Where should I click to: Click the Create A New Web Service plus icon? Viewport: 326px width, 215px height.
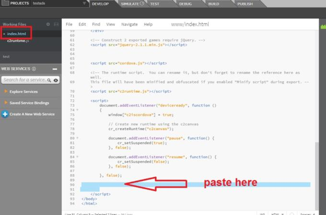click(5, 114)
